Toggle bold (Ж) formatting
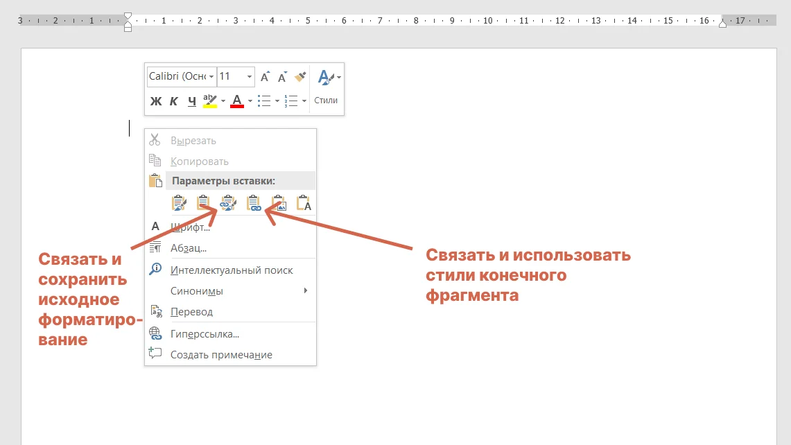 156,101
